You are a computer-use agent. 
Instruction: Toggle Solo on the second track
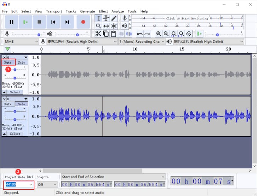22,104
